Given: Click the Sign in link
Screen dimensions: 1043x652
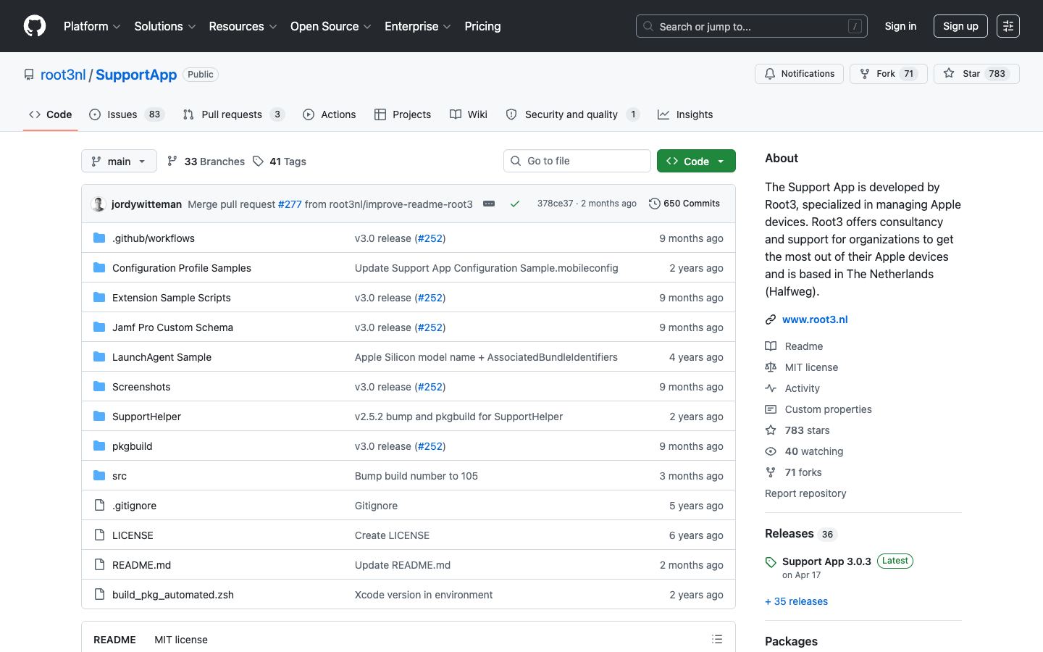Looking at the screenshot, I should point(900,26).
